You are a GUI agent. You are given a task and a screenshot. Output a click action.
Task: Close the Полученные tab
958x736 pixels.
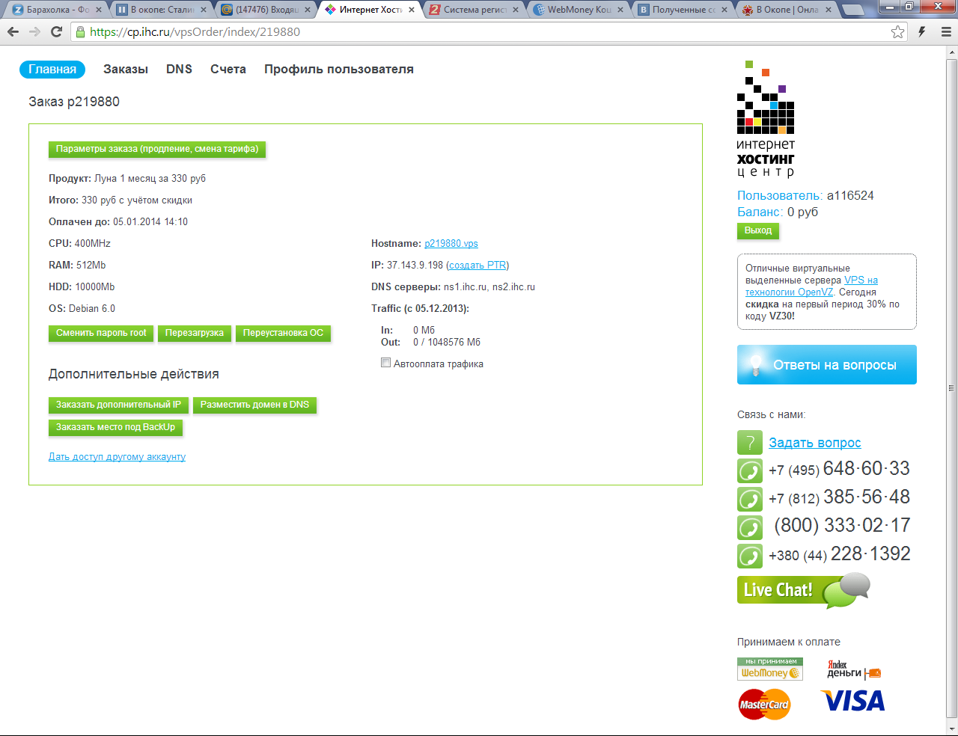coord(724,10)
